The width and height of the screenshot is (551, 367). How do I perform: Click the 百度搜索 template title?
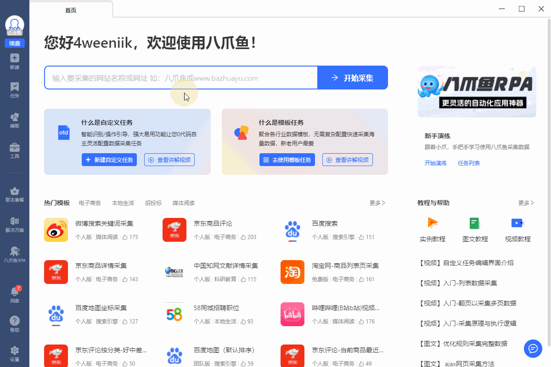click(325, 223)
